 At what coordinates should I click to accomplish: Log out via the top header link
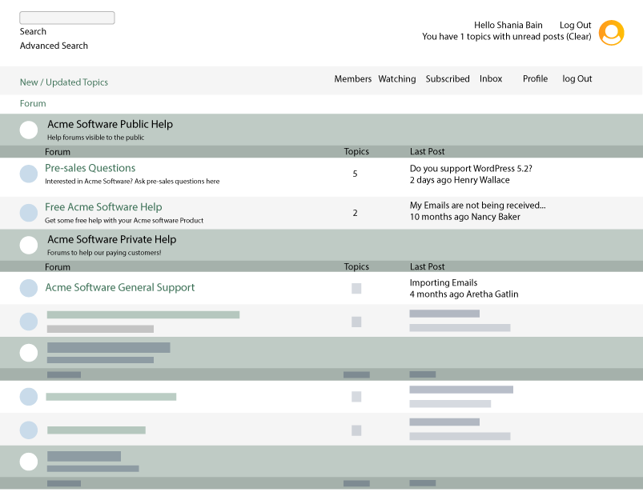click(x=576, y=25)
